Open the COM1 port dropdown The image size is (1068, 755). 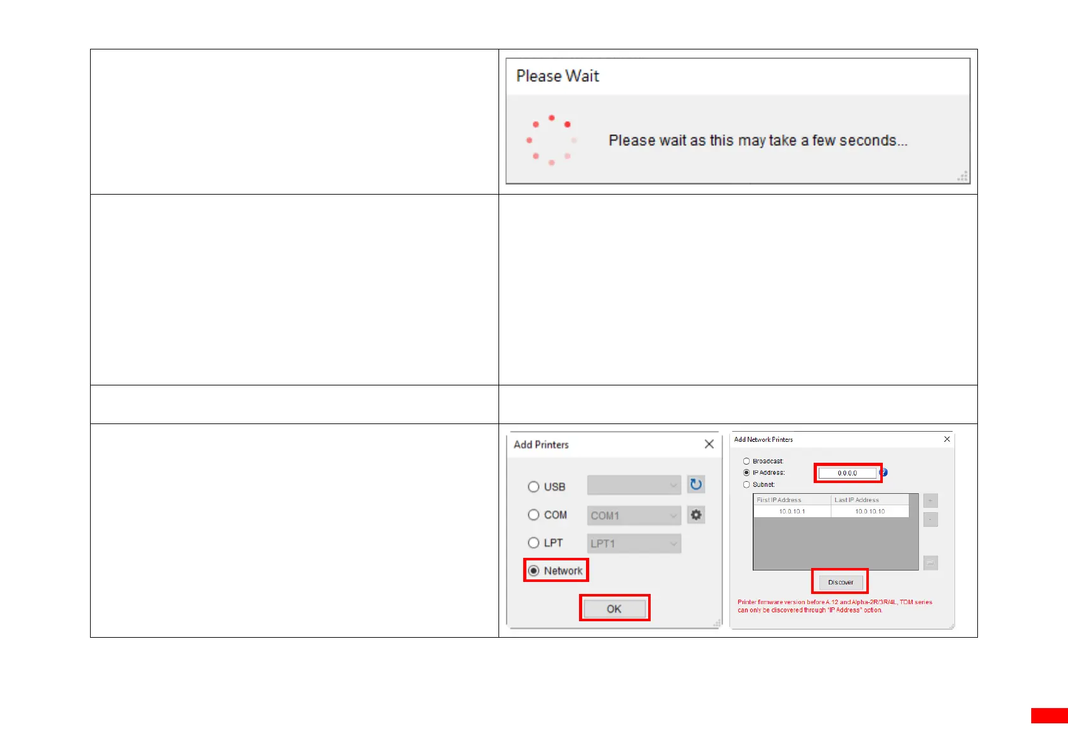pos(634,515)
